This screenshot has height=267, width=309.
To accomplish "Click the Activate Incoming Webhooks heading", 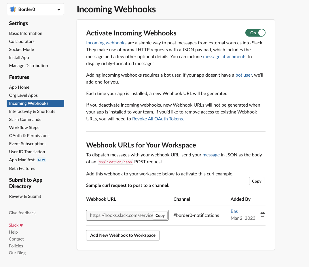I will tap(131, 33).
